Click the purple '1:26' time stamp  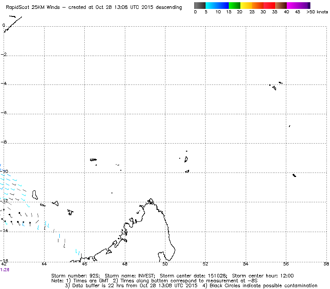(x=4, y=270)
